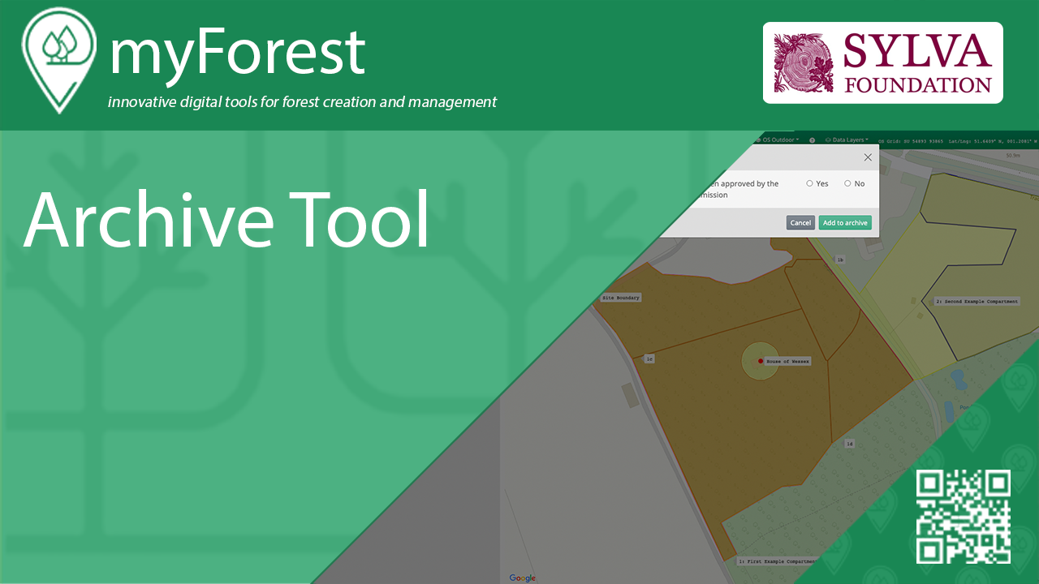Close the archive dialog with X

(x=868, y=157)
